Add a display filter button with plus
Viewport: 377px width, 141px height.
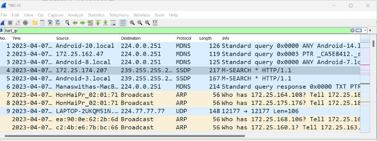pyautogui.click(x=370, y=30)
